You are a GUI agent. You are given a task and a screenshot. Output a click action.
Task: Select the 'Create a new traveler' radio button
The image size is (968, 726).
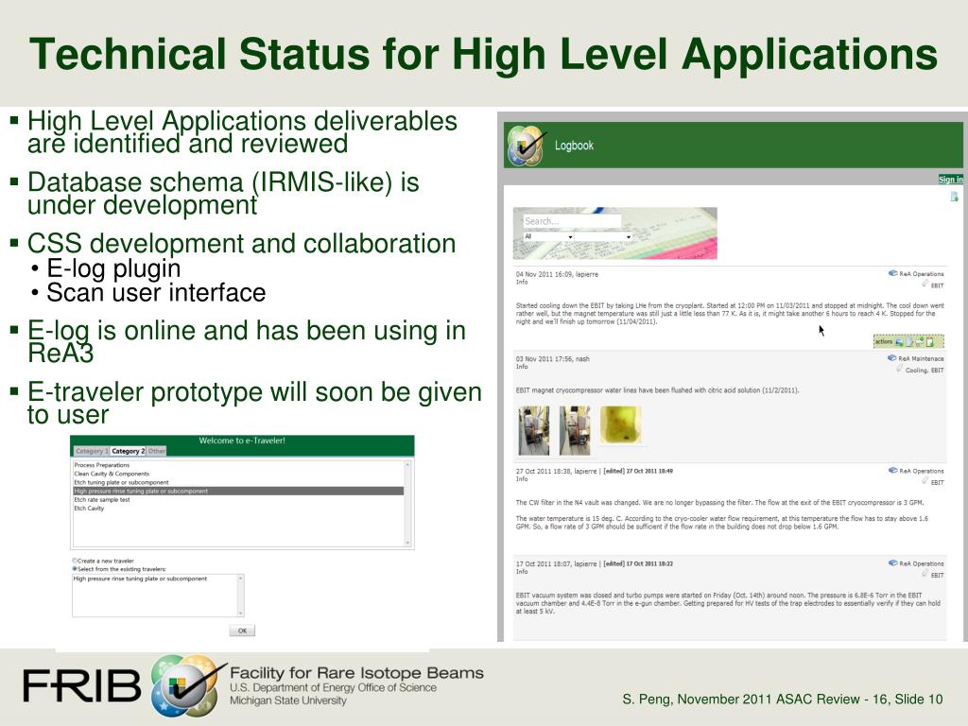(x=76, y=560)
